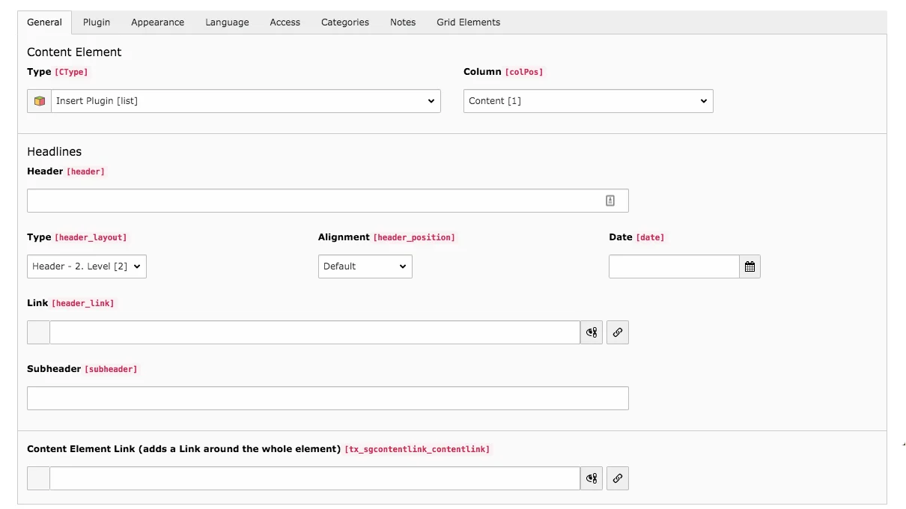Image resolution: width=906 pixels, height=509 pixels.
Task: Open the header Type dropdown showing Header - 2. Level
Action: [86, 266]
